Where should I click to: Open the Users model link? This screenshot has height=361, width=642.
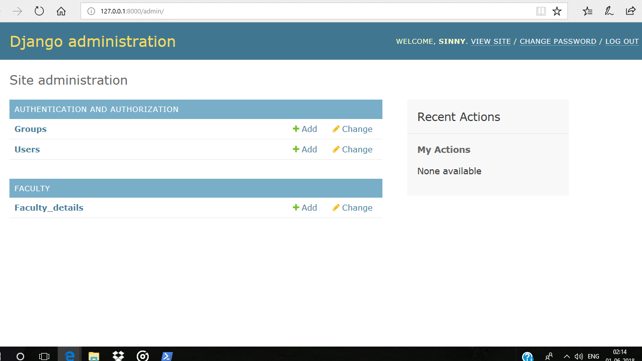(x=27, y=149)
